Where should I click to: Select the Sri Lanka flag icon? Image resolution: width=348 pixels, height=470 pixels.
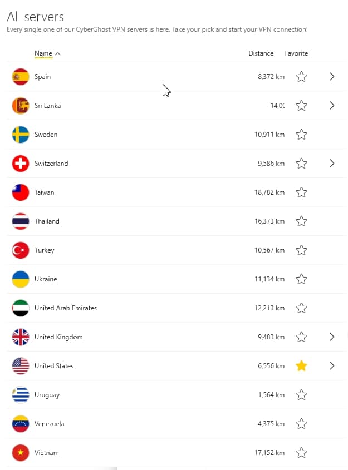click(x=21, y=106)
